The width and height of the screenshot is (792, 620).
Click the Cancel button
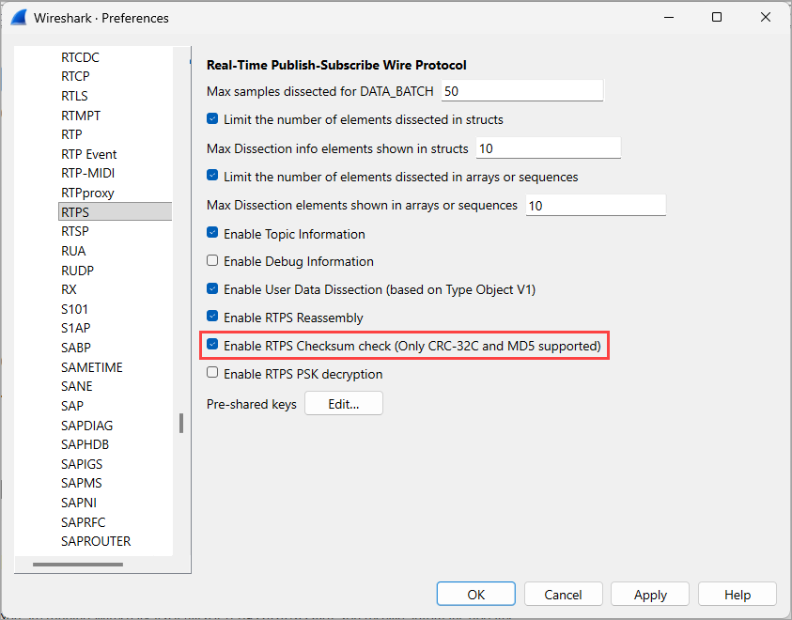(x=563, y=595)
